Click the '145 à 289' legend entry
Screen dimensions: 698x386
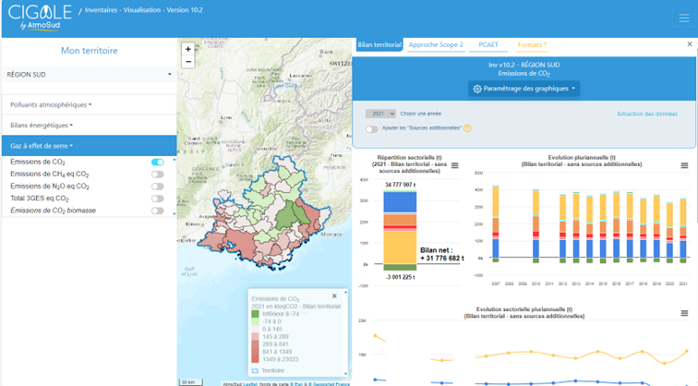click(x=275, y=336)
